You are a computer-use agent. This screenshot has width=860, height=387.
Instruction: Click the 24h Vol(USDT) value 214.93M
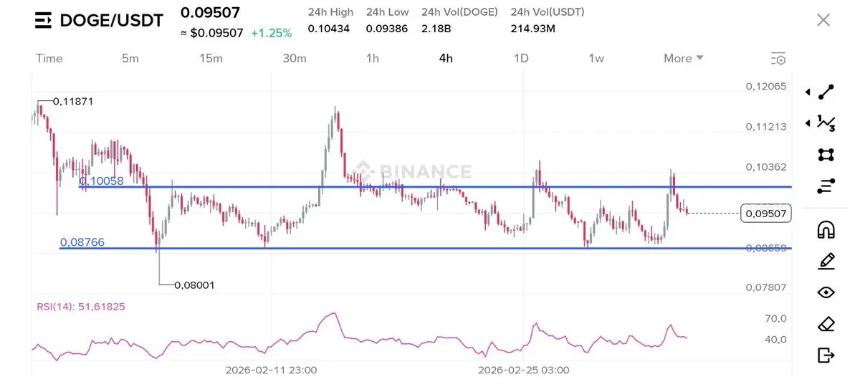[533, 29]
